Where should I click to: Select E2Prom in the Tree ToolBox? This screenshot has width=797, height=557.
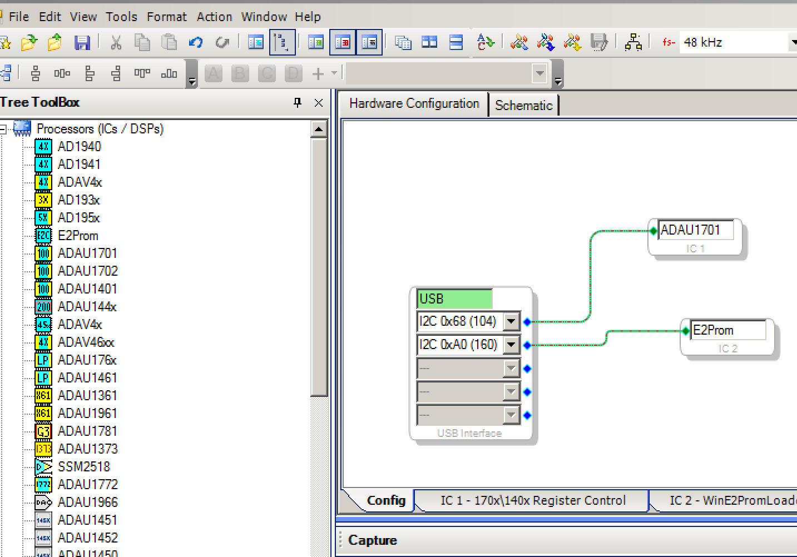78,236
